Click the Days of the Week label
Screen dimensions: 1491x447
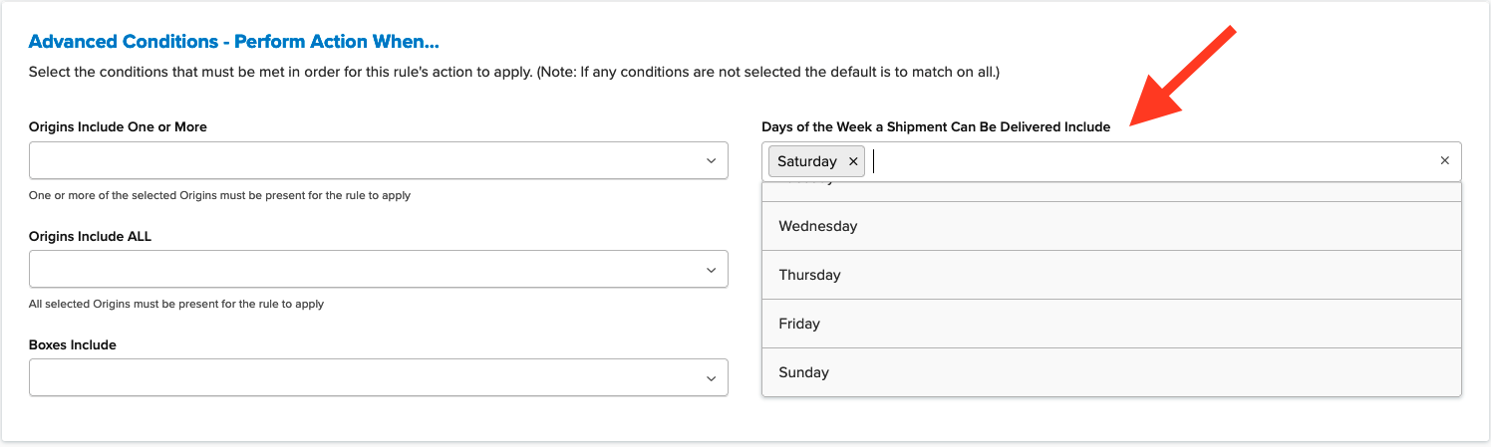point(935,127)
